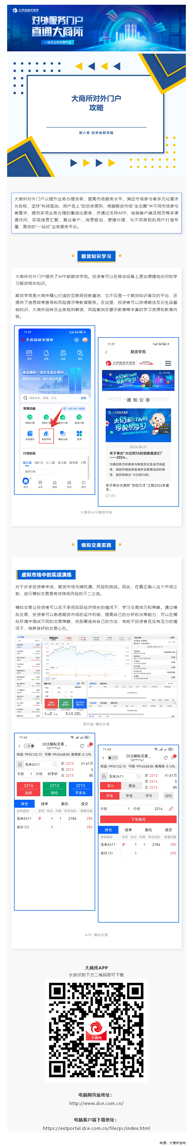Select the 开仓 order option
Image resolution: width=193 pixels, height=1146 pixels.
[110, 796]
